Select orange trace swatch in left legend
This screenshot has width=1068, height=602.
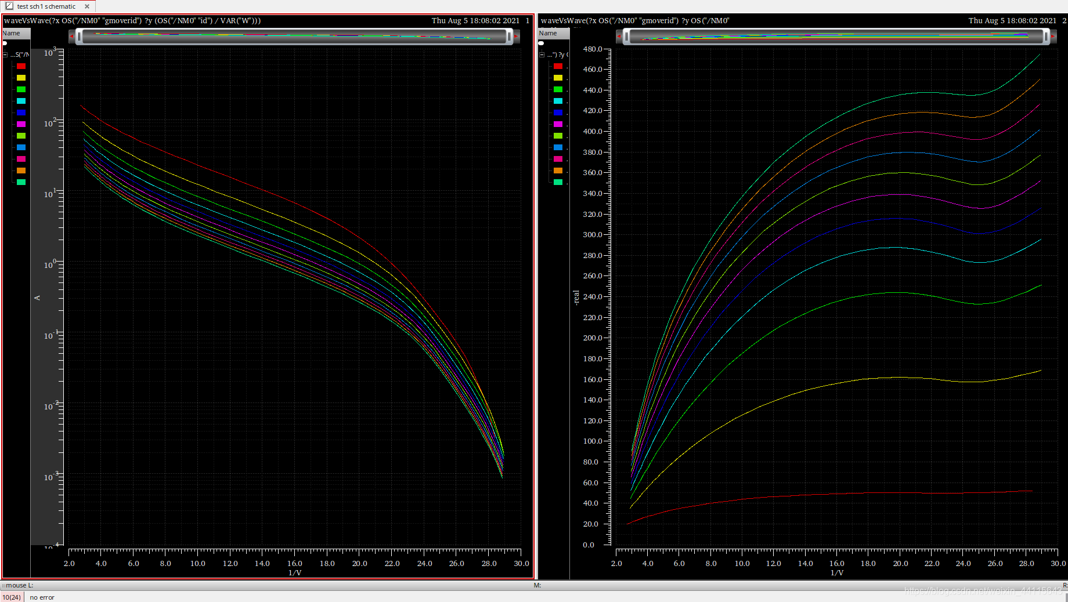tap(21, 171)
